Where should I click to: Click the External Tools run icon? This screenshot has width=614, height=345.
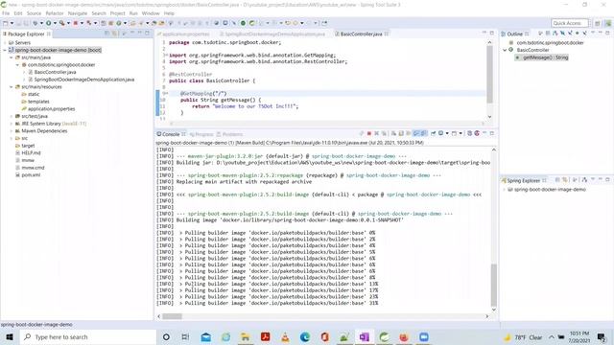(x=61, y=23)
